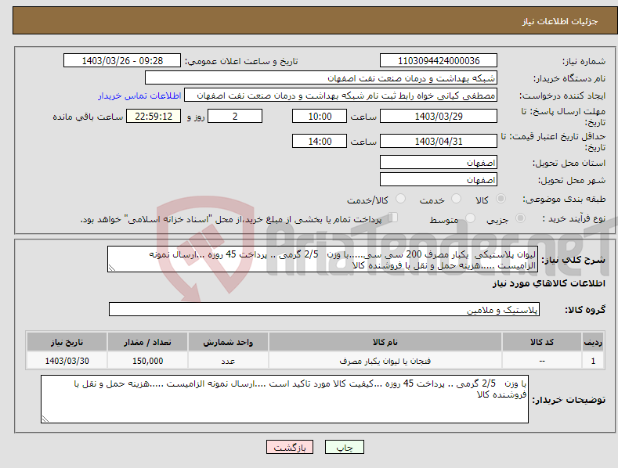Click the need date cell 1403/03/30
This screenshot has height=468, width=618.
[x=67, y=361]
